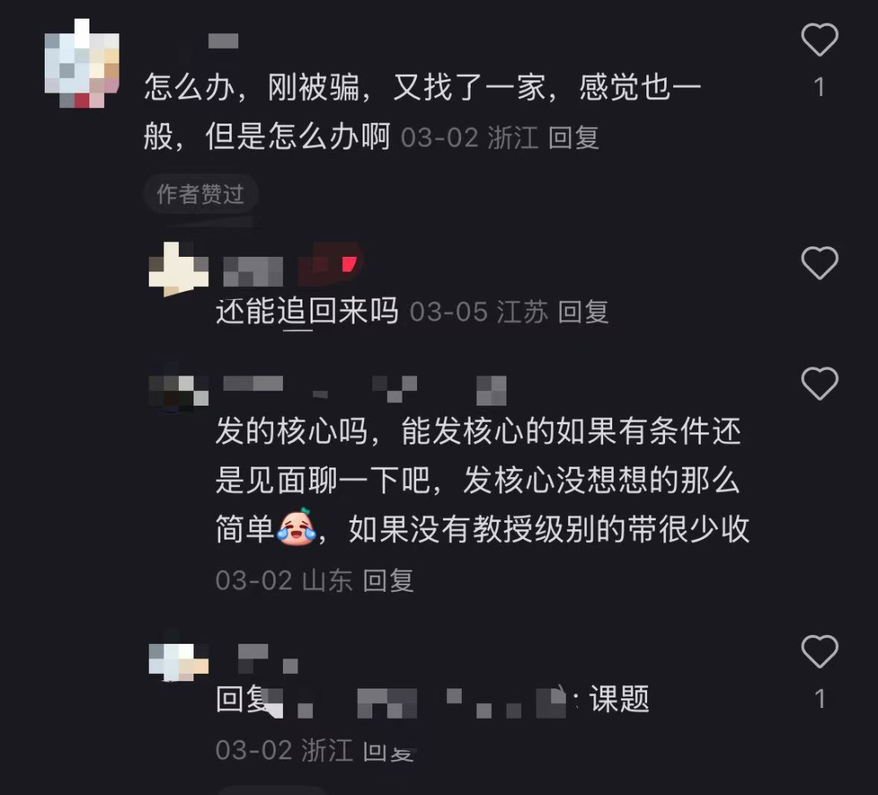
Task: Like the 还能追回来吗 reply
Action: (819, 263)
